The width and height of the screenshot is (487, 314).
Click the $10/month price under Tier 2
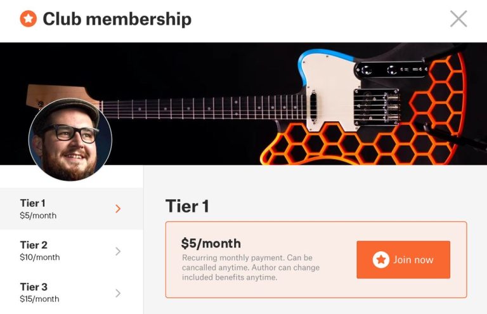[x=39, y=258]
